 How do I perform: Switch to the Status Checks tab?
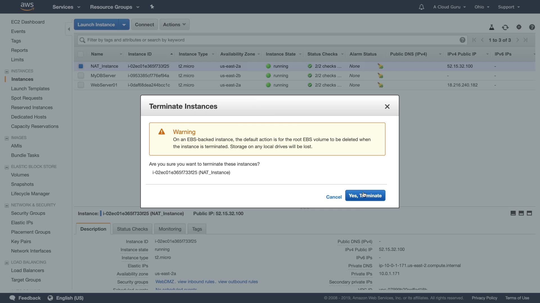pos(132,229)
